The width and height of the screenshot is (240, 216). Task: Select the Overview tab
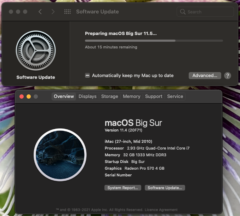pos(64,96)
